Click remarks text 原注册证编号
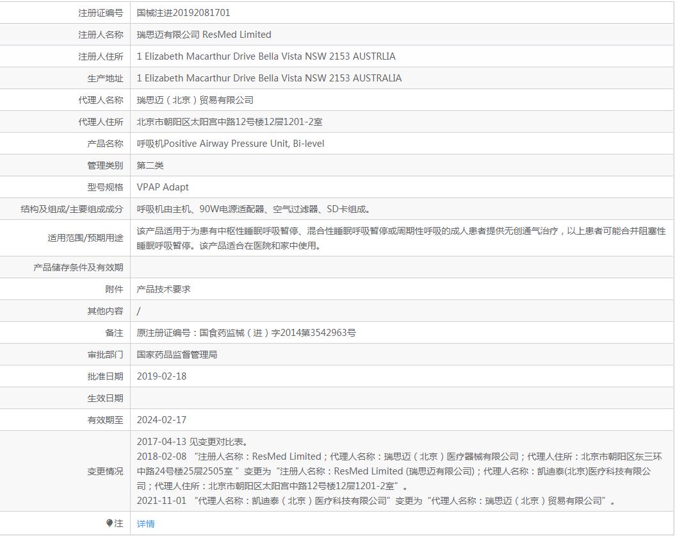Viewport: 675px width, 536px height. 246,333
